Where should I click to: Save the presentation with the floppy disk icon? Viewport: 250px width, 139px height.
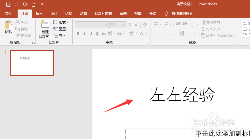click(x=8, y=4)
